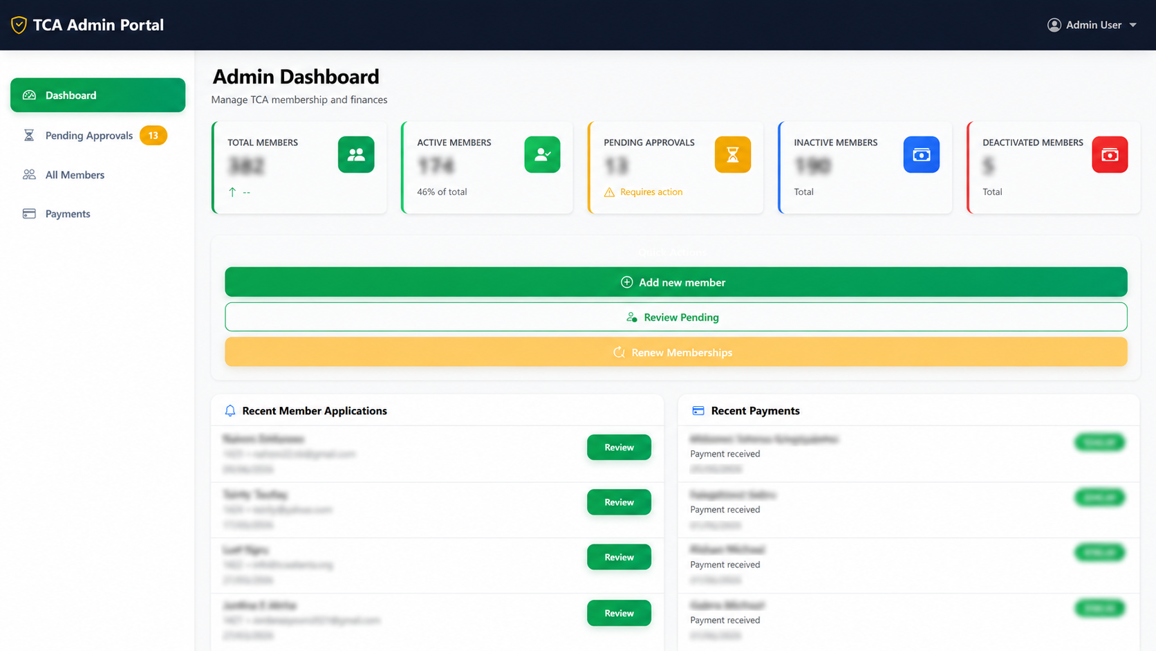
Task: Click the card icon beside Recent Payments
Action: pos(698,411)
